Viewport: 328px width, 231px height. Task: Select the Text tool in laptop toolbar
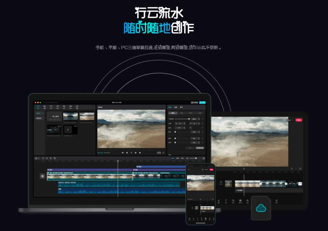click(x=51, y=107)
